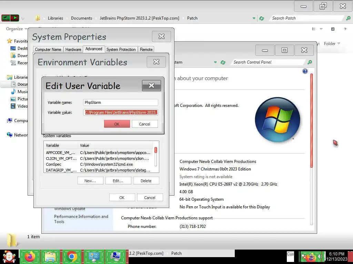Click the magnifier icon in Search Patch
The height and width of the screenshot is (264, 353).
[348, 18]
